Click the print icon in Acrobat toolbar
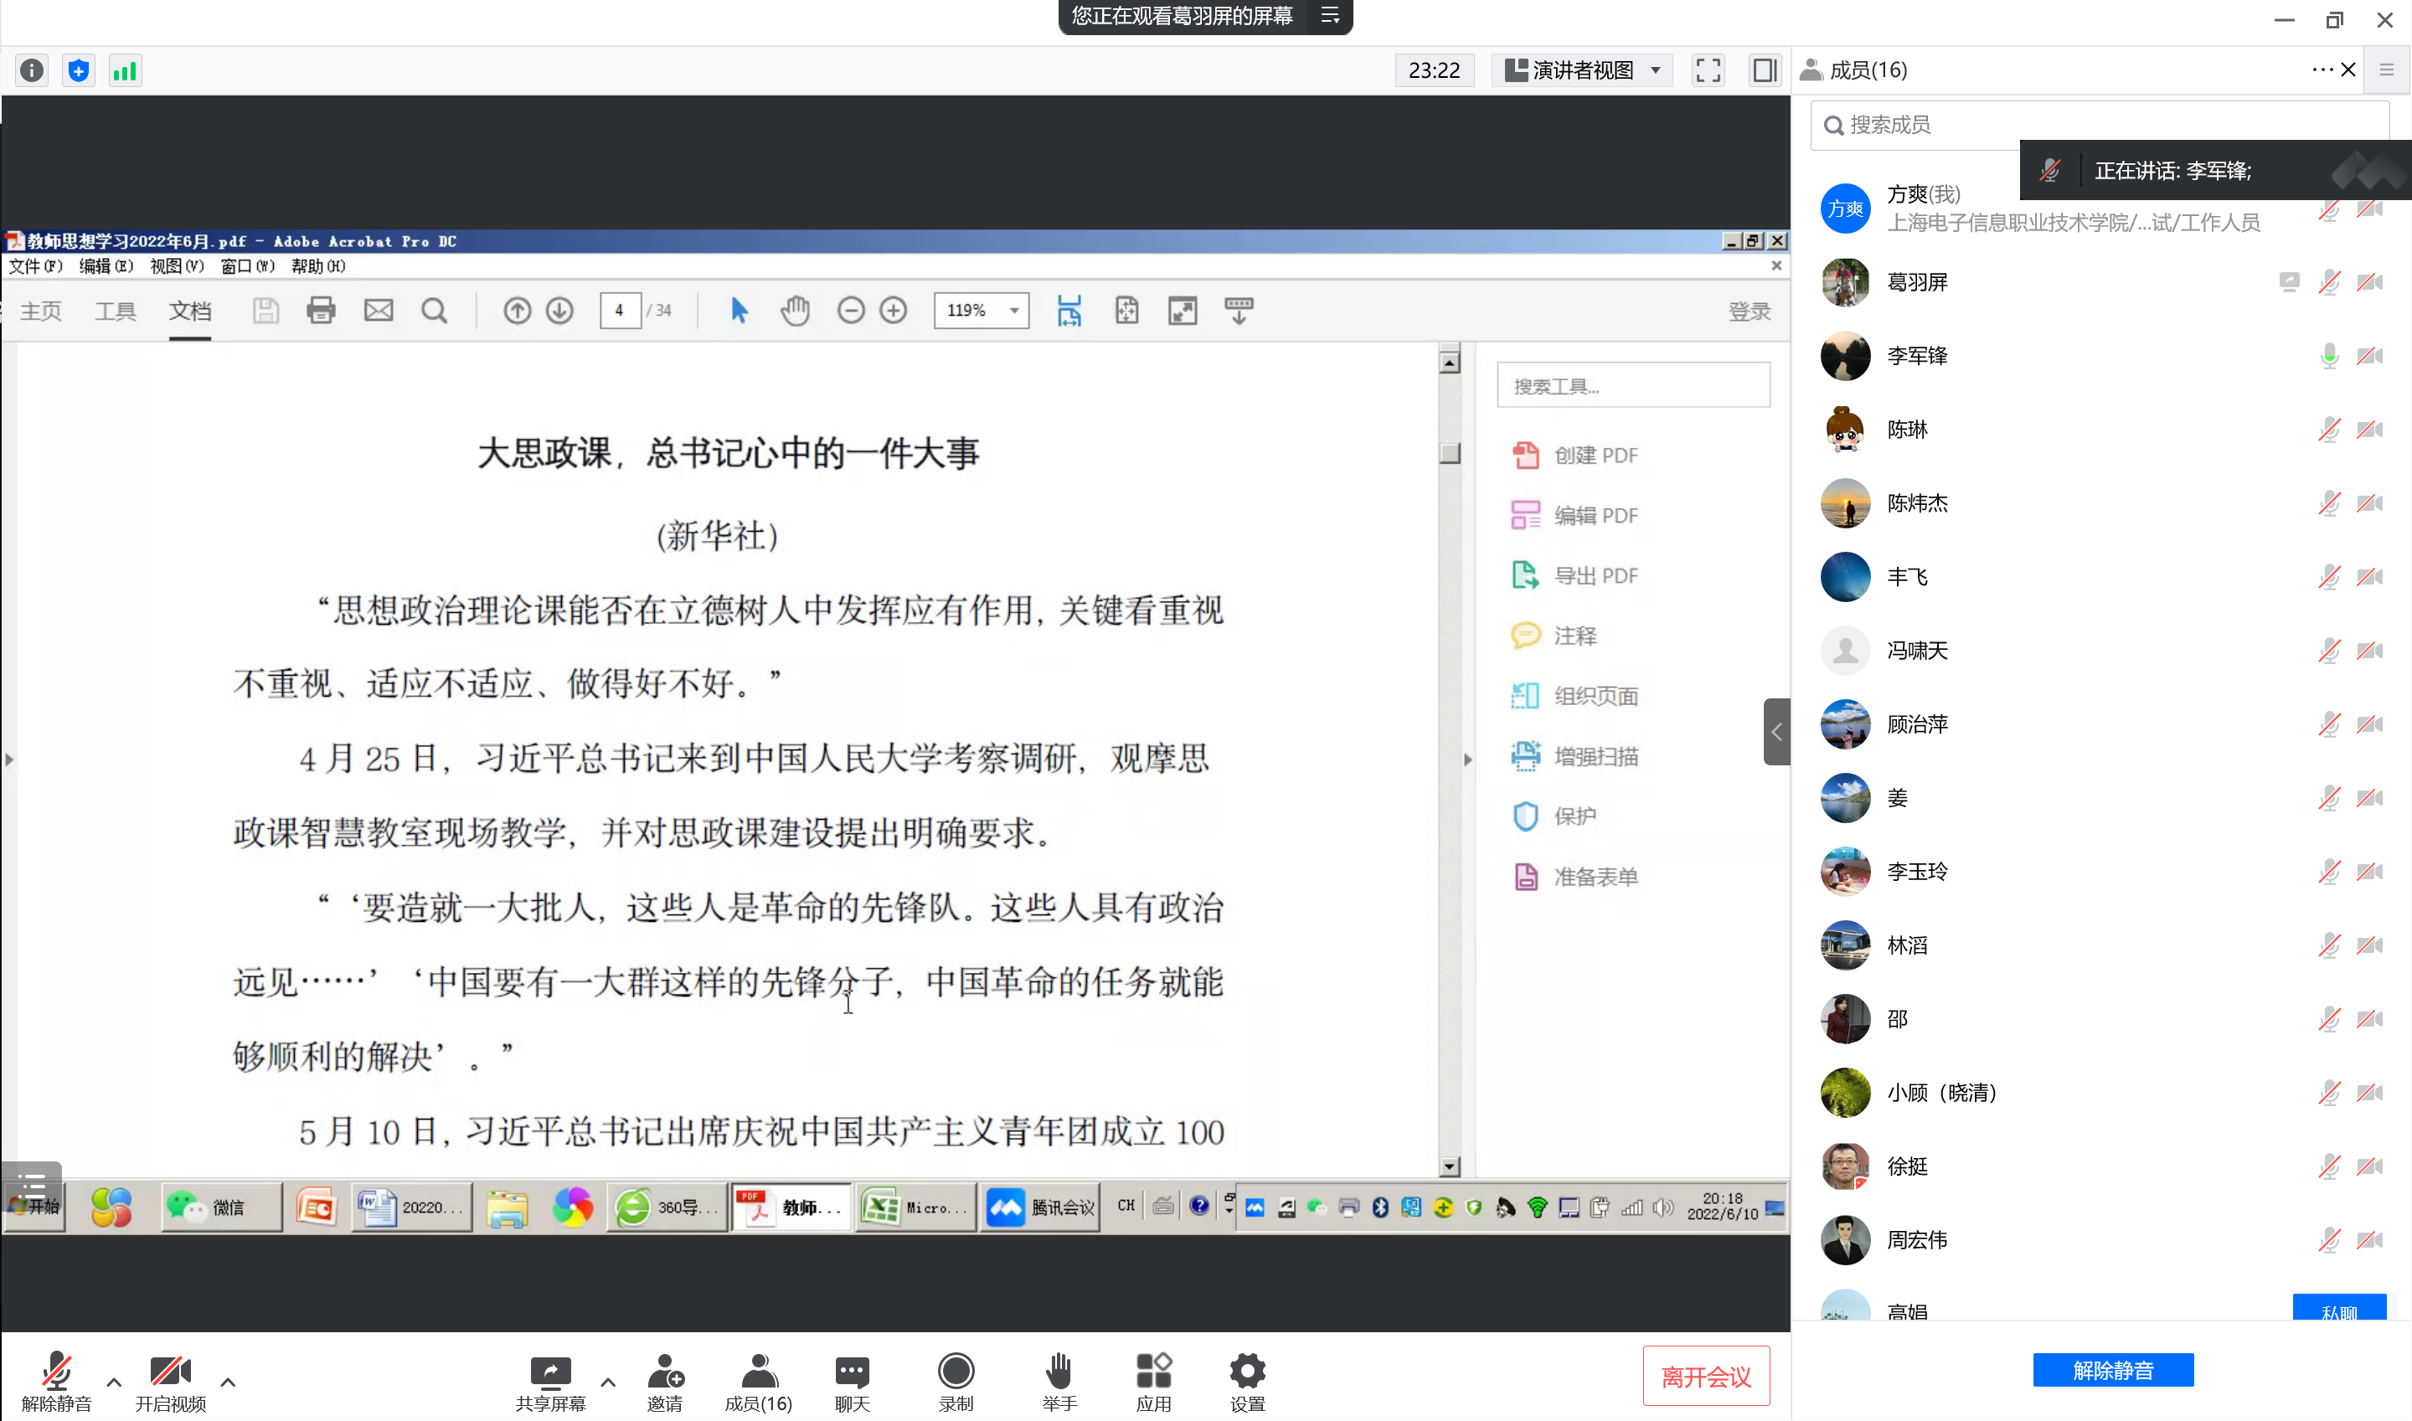The height and width of the screenshot is (1421, 2412). click(321, 311)
